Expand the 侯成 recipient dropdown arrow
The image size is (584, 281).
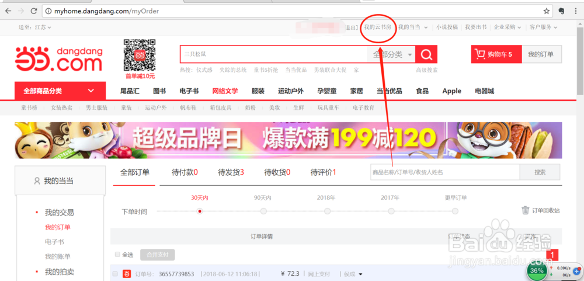[360, 275]
